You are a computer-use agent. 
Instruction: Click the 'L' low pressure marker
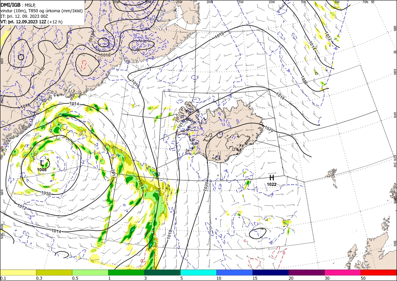pos(42,163)
